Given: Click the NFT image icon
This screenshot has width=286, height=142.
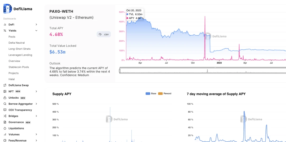Looking at the screenshot, I should pos(5,91).
